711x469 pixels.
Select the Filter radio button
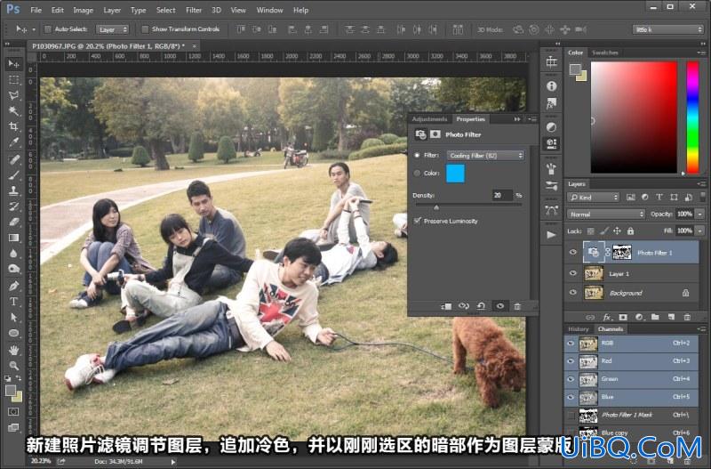417,155
